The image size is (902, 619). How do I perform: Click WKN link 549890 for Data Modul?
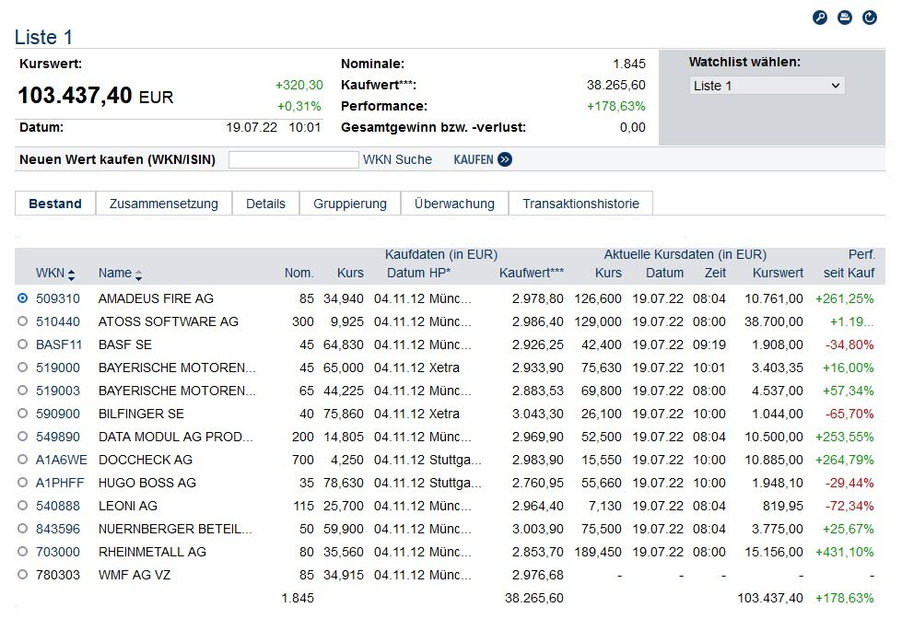pyautogui.click(x=58, y=437)
